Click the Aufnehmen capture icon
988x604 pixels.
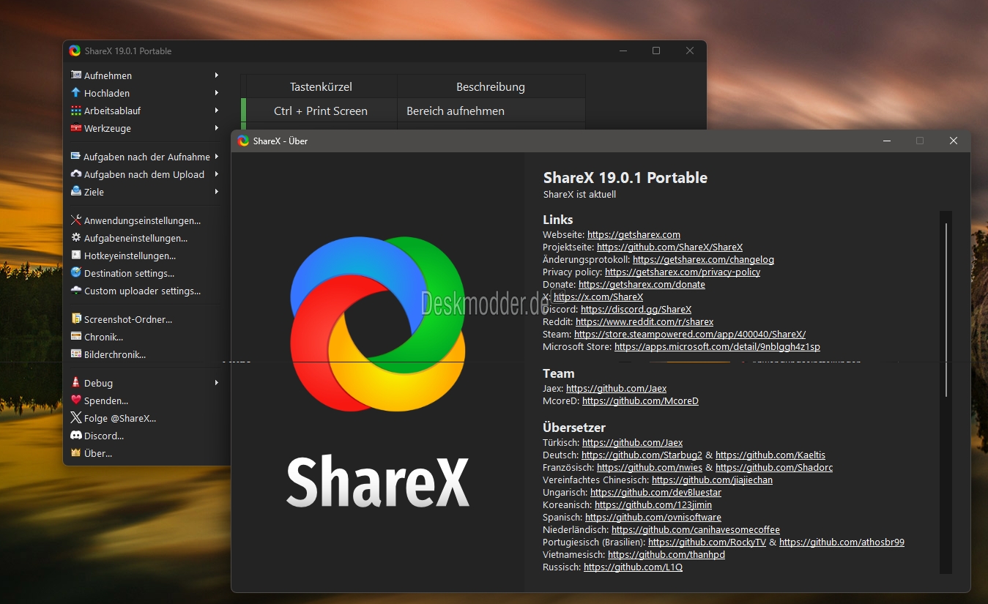[75, 75]
